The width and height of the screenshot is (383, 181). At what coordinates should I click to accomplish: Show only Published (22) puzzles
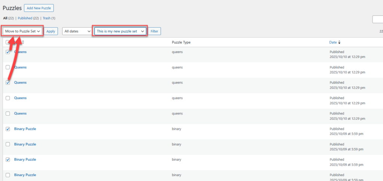pyautogui.click(x=28, y=18)
